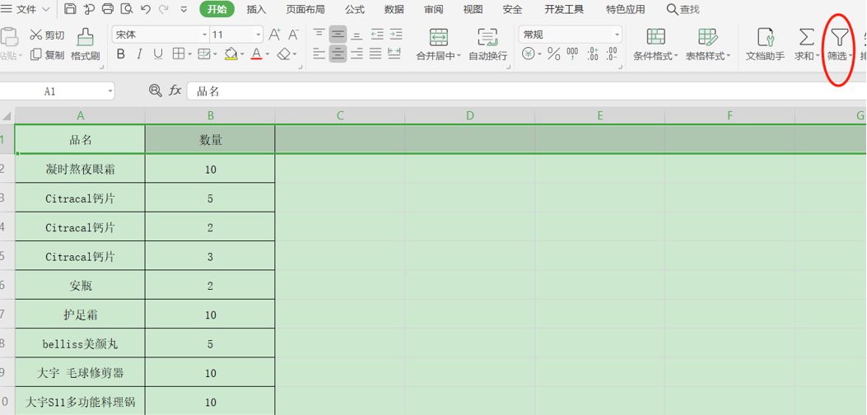The height and width of the screenshot is (415, 867).
Task: Decrease decimal places
Action: click(x=612, y=54)
